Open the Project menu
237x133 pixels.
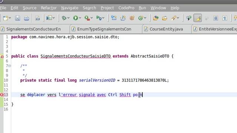pyautogui.click(x=107, y=8)
